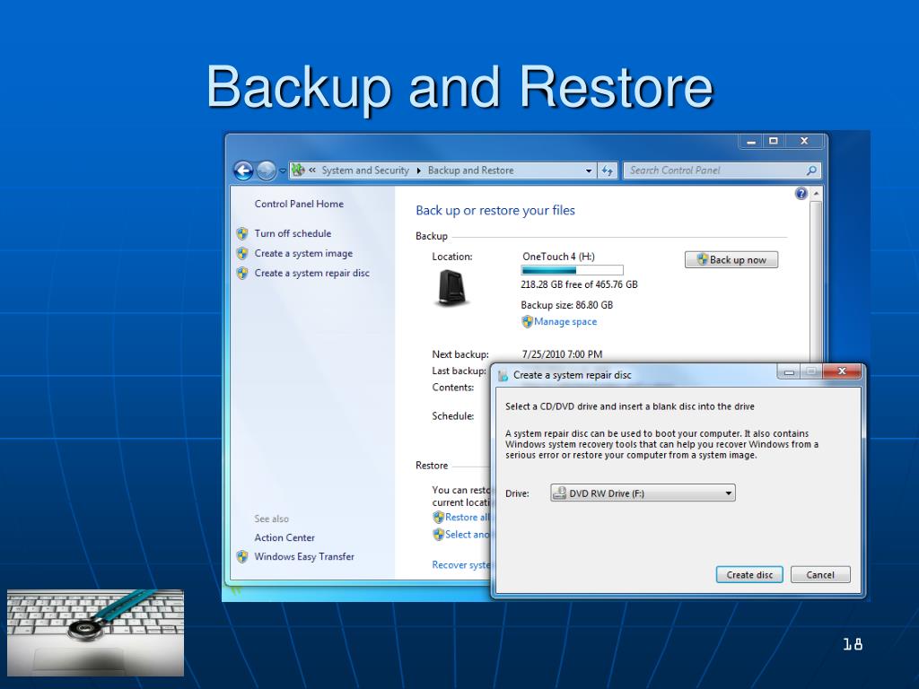Click the Back up now button

click(731, 259)
